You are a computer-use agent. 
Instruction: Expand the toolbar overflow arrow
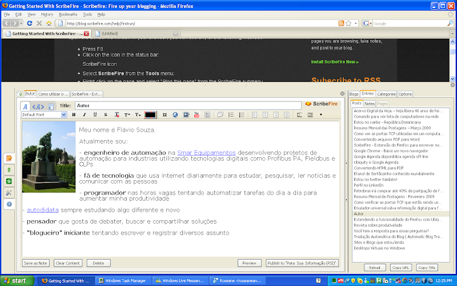(x=321, y=115)
